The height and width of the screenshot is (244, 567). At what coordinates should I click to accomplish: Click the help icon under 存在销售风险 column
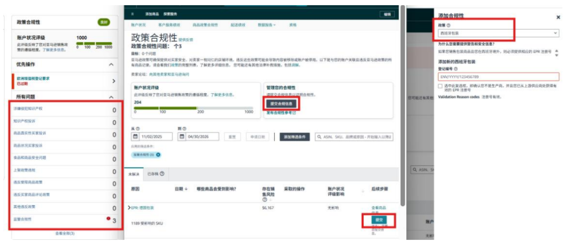pyautogui.click(x=264, y=199)
